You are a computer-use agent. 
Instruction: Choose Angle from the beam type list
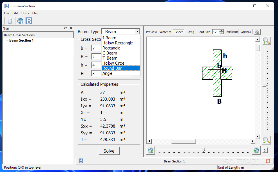tap(121, 73)
